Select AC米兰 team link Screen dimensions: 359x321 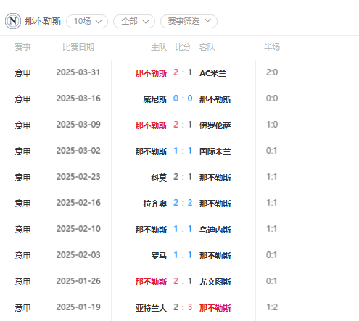tap(212, 73)
